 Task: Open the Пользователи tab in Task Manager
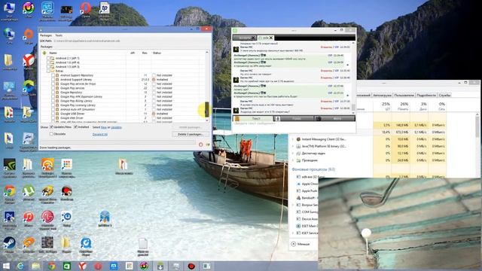(x=404, y=96)
